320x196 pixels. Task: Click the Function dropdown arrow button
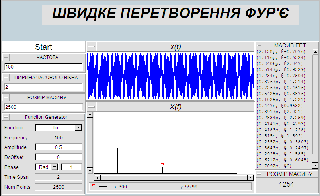click(78, 128)
